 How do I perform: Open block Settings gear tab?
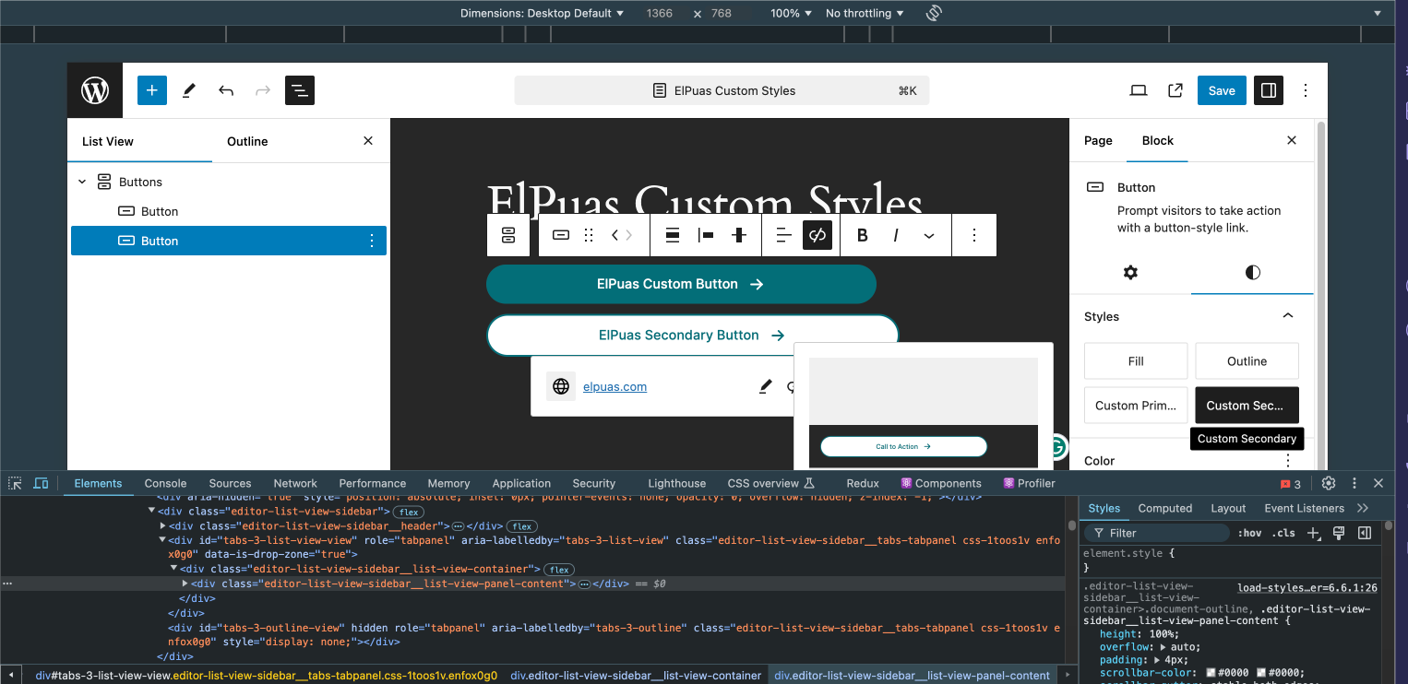1130,272
